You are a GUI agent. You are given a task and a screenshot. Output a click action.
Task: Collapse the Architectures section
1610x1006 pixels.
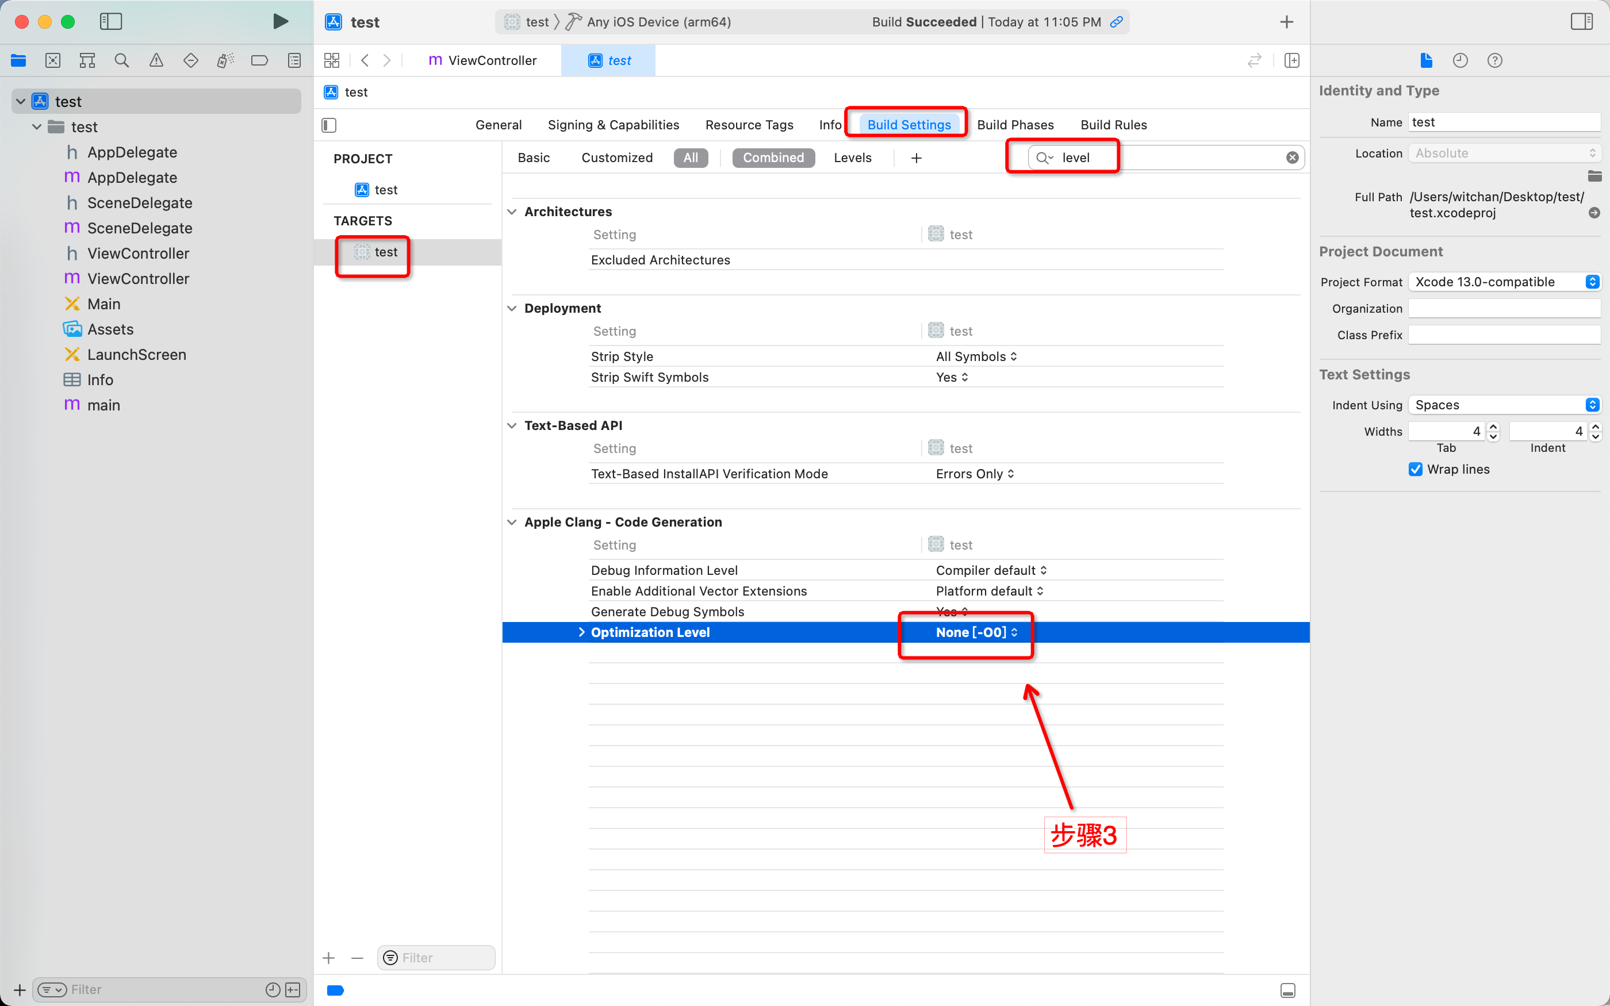coord(512,211)
